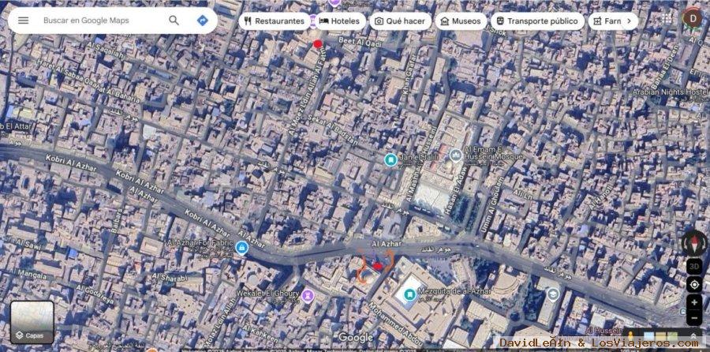The width and height of the screenshot is (710, 352).
Task: Click the search magnifier icon
Action: pos(174,21)
